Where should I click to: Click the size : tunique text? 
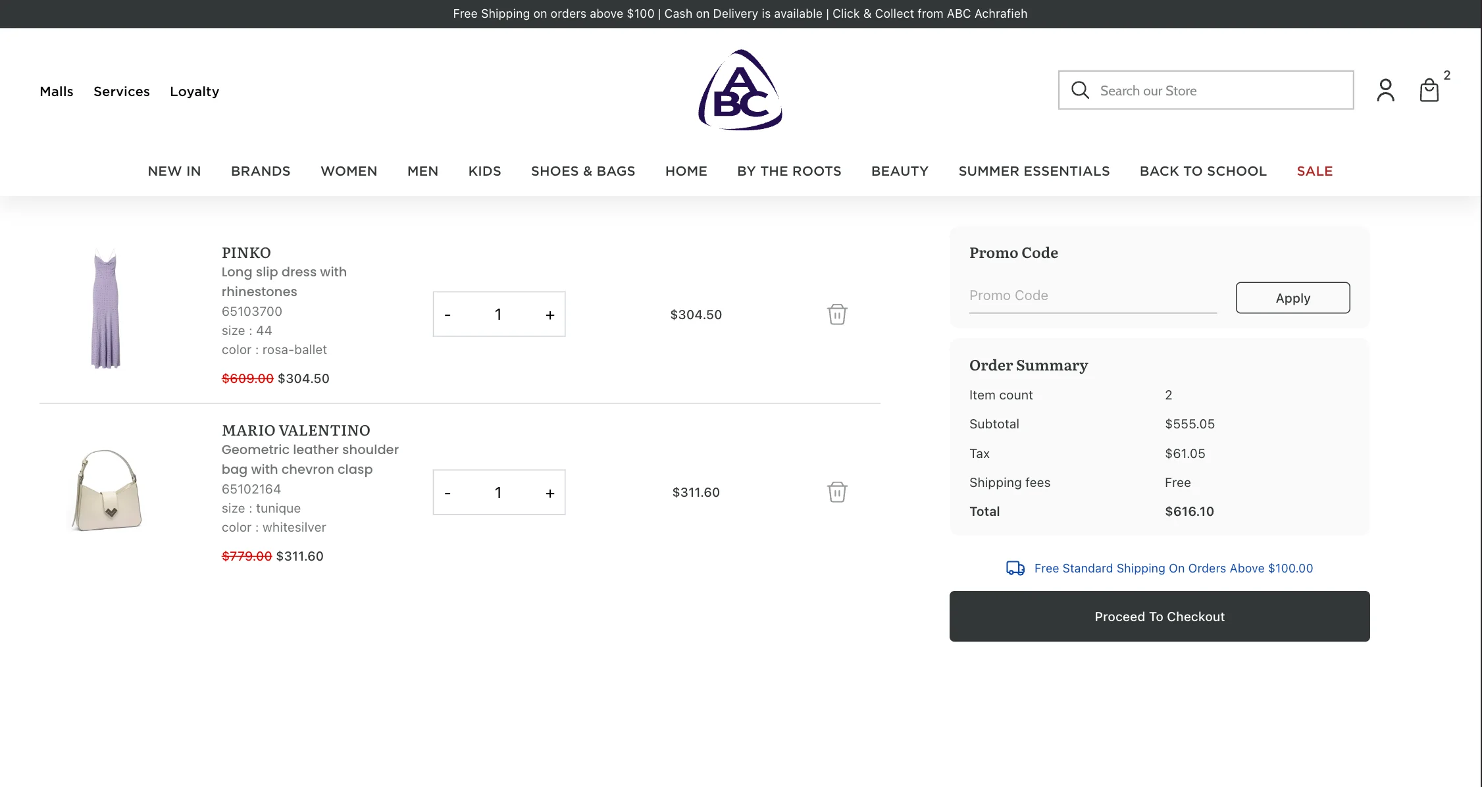pos(261,508)
